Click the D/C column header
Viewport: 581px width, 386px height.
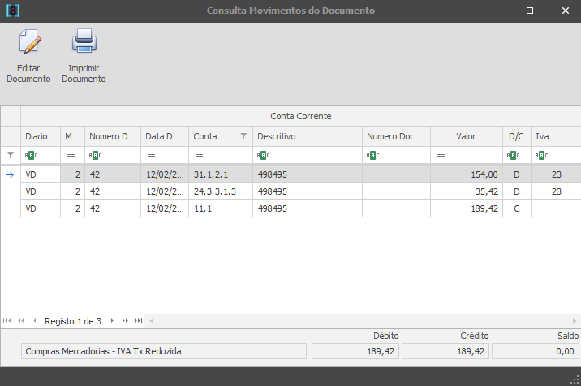[x=516, y=136]
